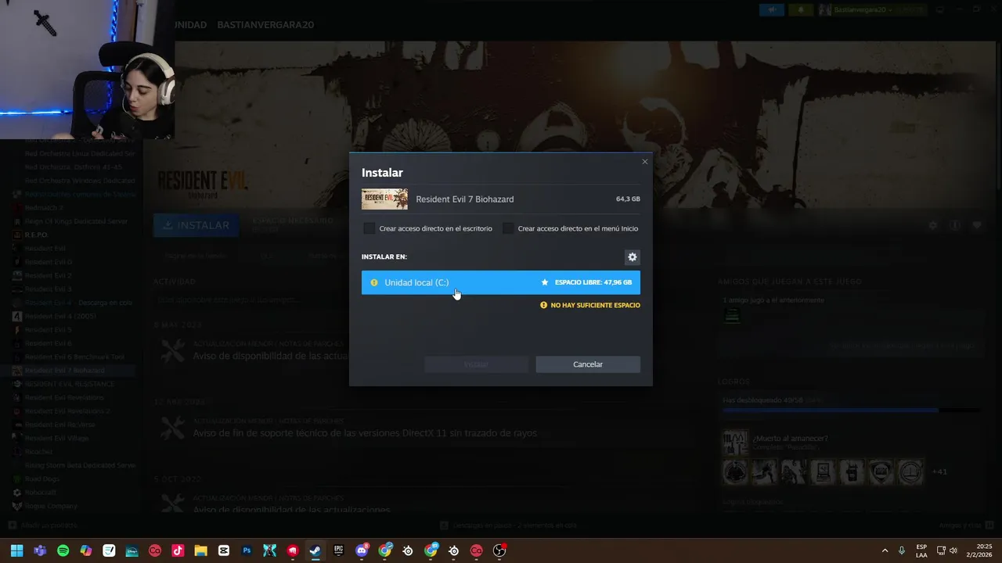Image resolution: width=1002 pixels, height=563 pixels.
Task: Open taskbar volume control
Action: (953, 550)
